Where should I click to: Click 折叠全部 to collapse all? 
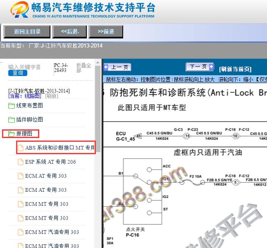[83, 68]
